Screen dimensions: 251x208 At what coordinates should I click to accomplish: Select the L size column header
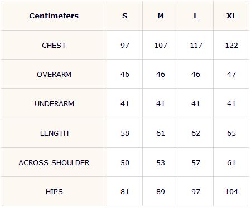[x=196, y=16]
